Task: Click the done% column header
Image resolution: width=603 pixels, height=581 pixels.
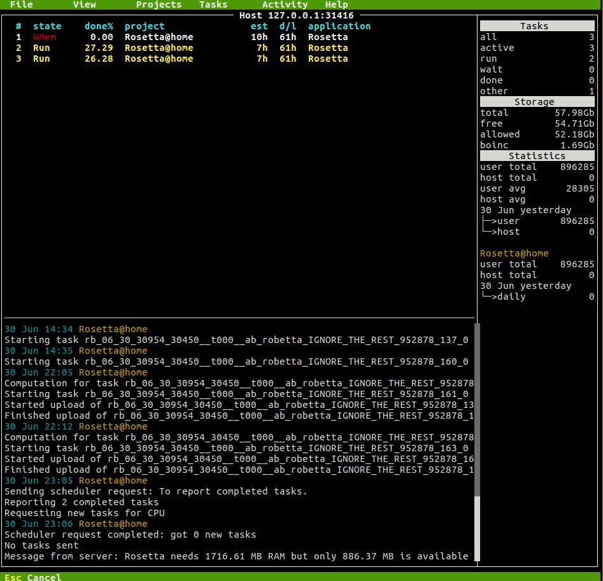Action: tap(99, 26)
